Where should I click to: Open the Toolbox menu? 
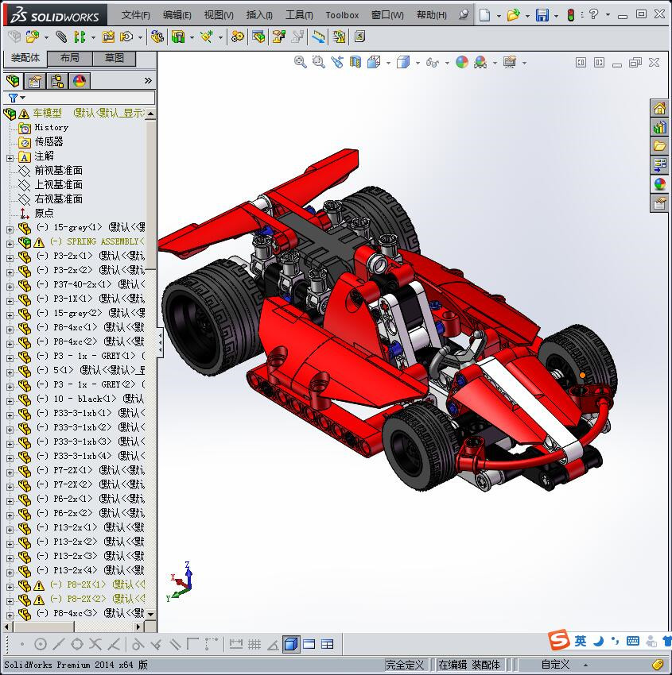(342, 15)
